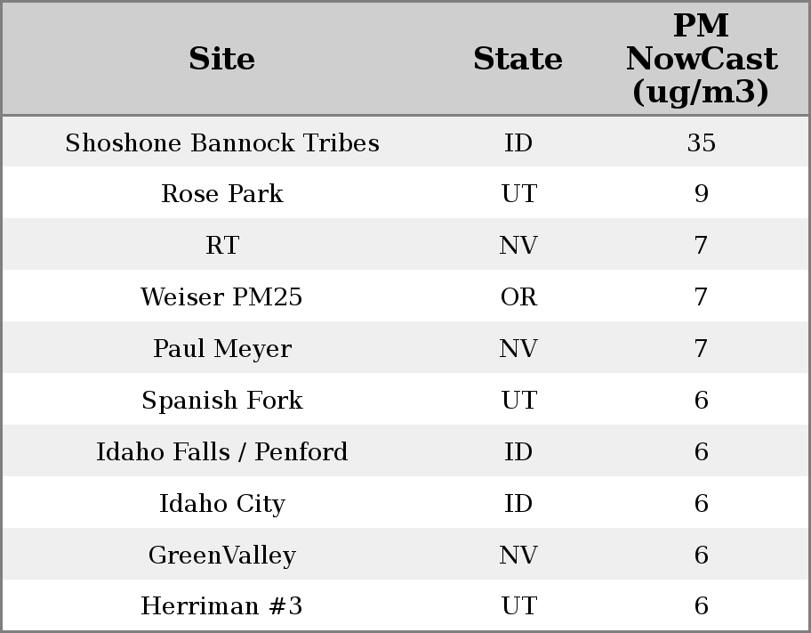The image size is (811, 633).
Task: Click Weiser PM25's PM value 7
Action: [701, 297]
